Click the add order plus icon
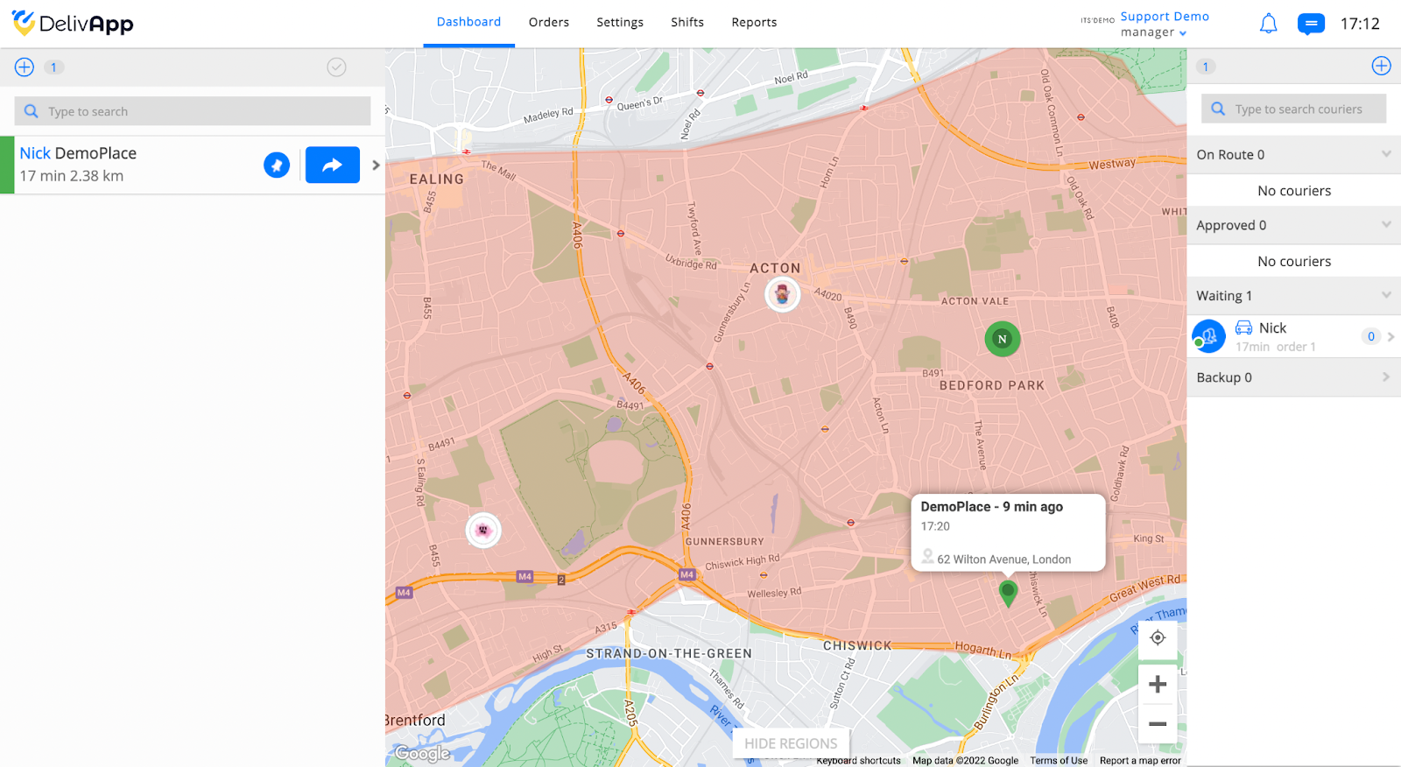This screenshot has height=767, width=1401. click(x=25, y=67)
